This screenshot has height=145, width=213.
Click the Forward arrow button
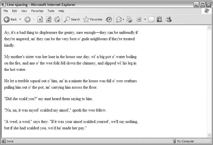27,19
